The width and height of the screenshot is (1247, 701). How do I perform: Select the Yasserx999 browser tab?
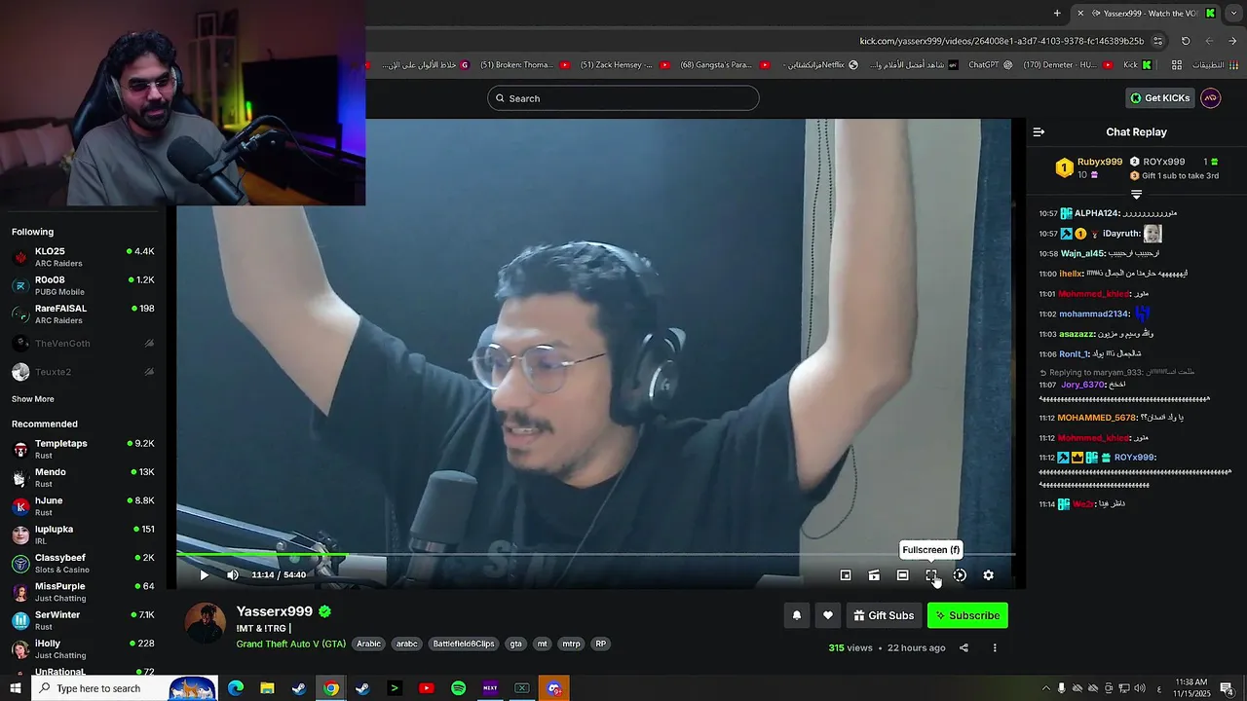point(1146,13)
